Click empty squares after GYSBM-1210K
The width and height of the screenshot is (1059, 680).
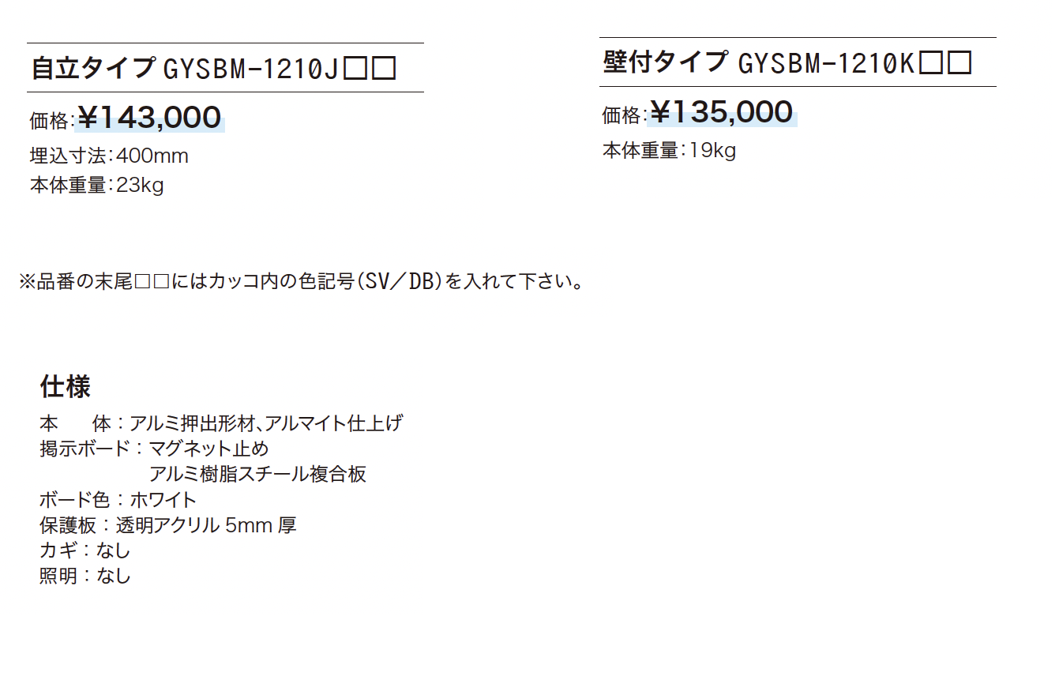point(945,63)
